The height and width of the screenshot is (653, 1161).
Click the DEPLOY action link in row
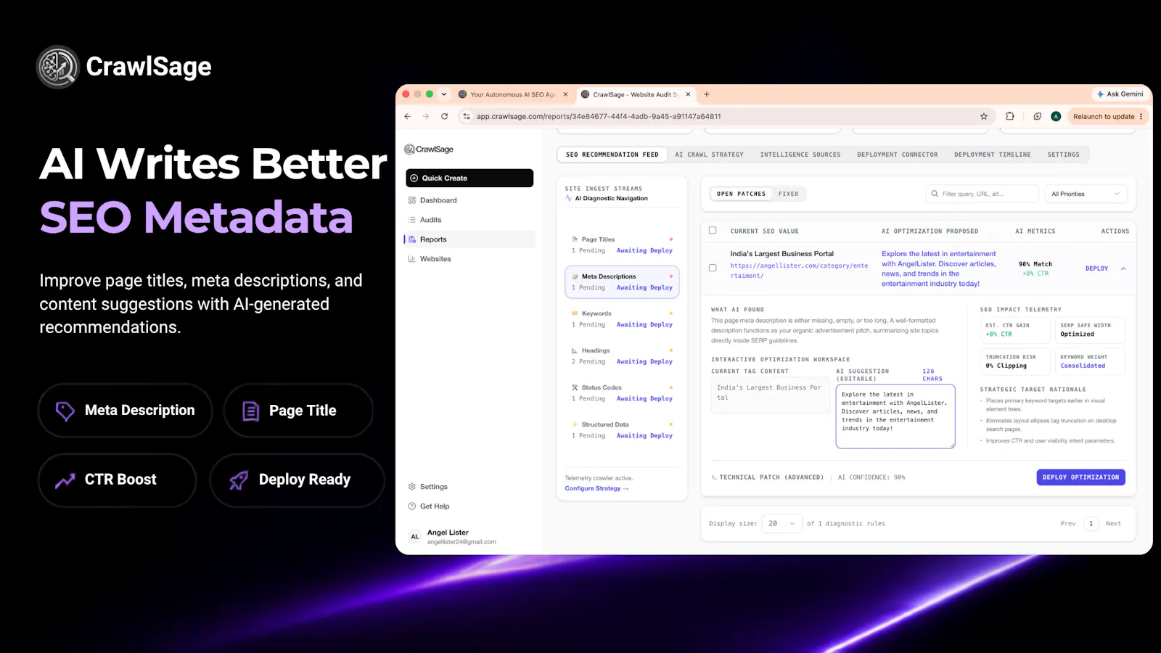click(x=1096, y=268)
